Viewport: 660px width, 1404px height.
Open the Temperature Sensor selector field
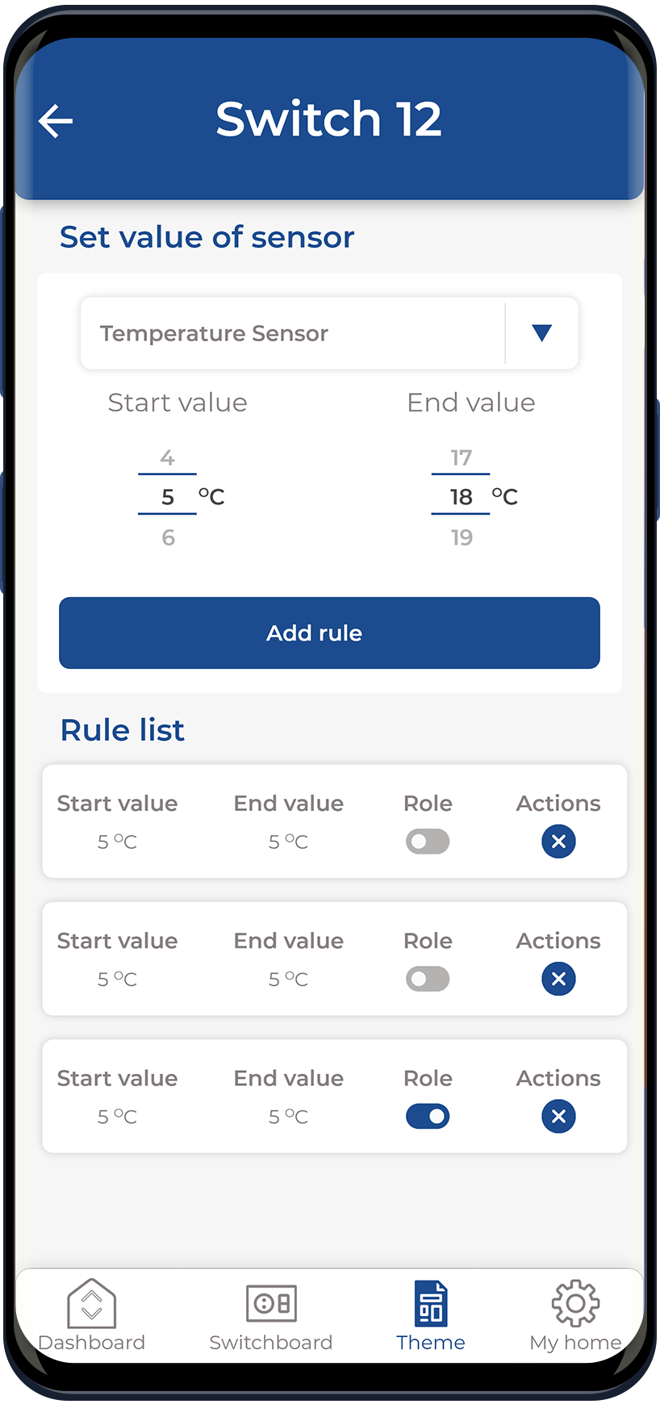tap(292, 333)
